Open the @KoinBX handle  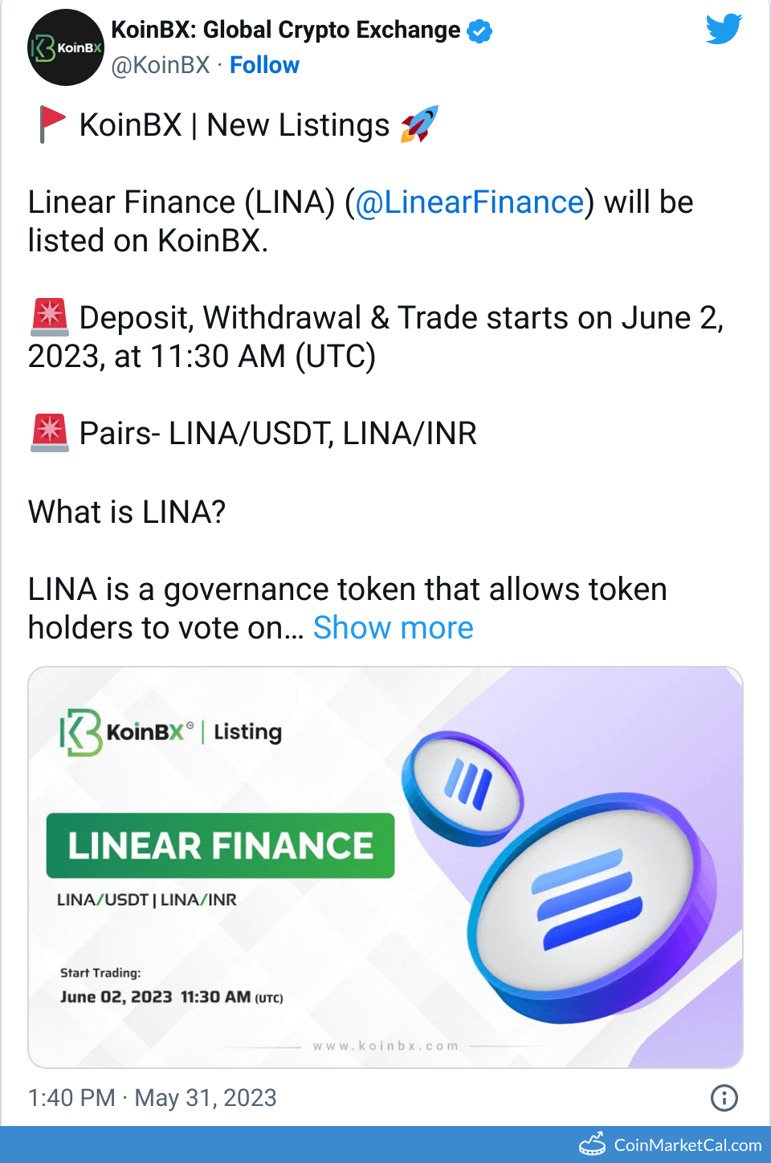coord(161,65)
